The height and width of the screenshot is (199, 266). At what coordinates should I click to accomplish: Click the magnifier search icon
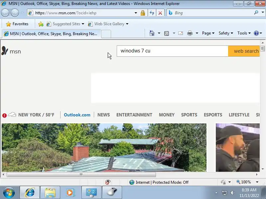coord(256,13)
